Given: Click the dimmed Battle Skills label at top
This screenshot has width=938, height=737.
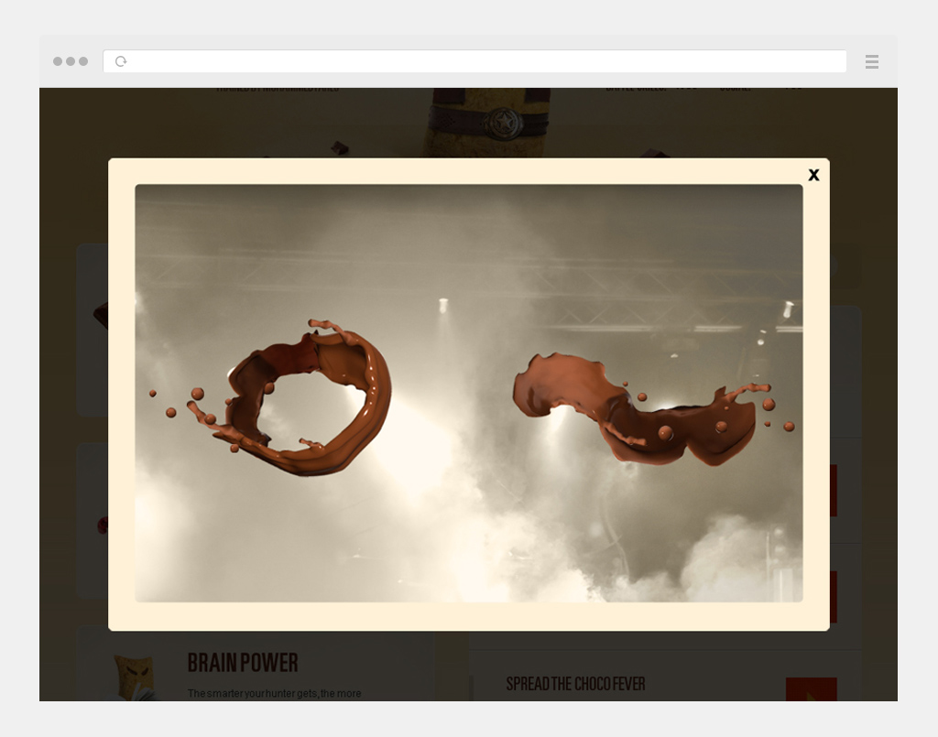Looking at the screenshot, I should coord(636,89).
